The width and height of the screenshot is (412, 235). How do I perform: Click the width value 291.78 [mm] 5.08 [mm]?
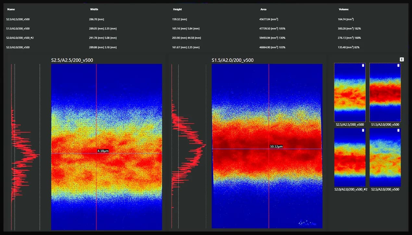pyautogui.click(x=103, y=38)
